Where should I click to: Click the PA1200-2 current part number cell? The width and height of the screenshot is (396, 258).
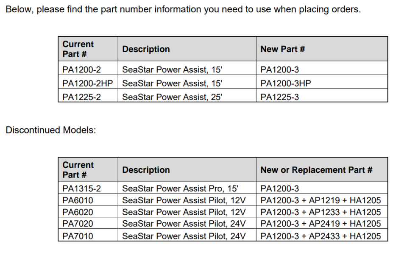[81, 70]
